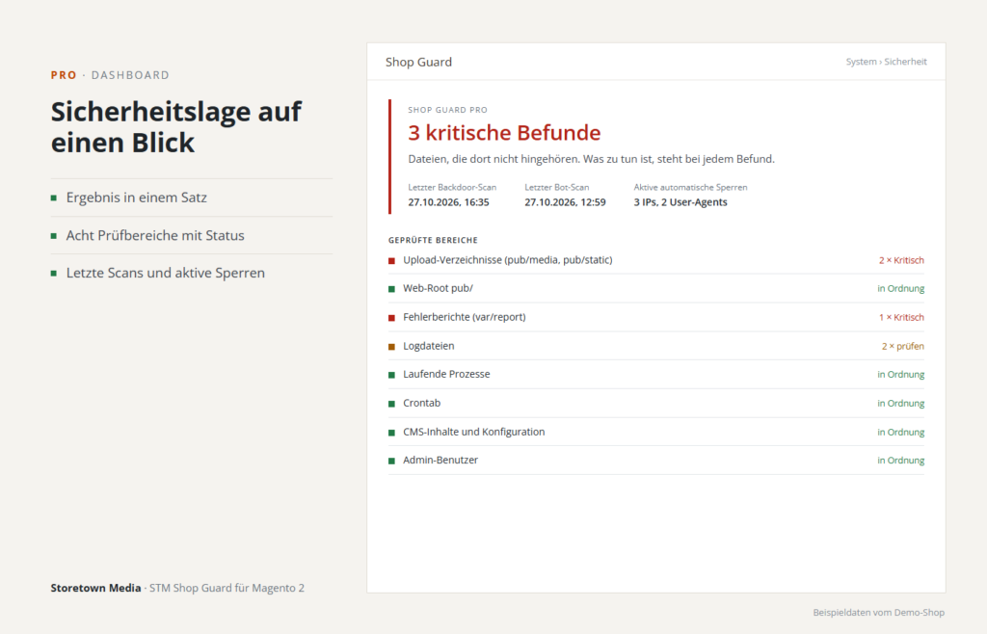This screenshot has width=987, height=634.
Task: Click in Ordnung status for Crontab
Action: 901,403
